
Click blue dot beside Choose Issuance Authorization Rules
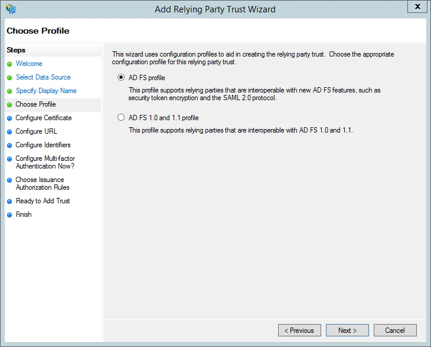pos(9,180)
